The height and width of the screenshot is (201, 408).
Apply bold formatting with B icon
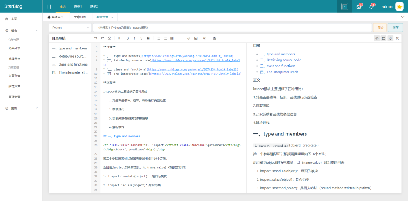coord(128,38)
